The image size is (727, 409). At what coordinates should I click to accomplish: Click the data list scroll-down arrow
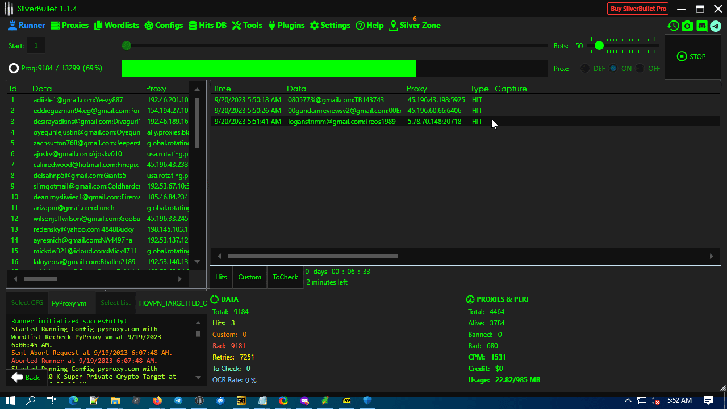pyautogui.click(x=197, y=262)
